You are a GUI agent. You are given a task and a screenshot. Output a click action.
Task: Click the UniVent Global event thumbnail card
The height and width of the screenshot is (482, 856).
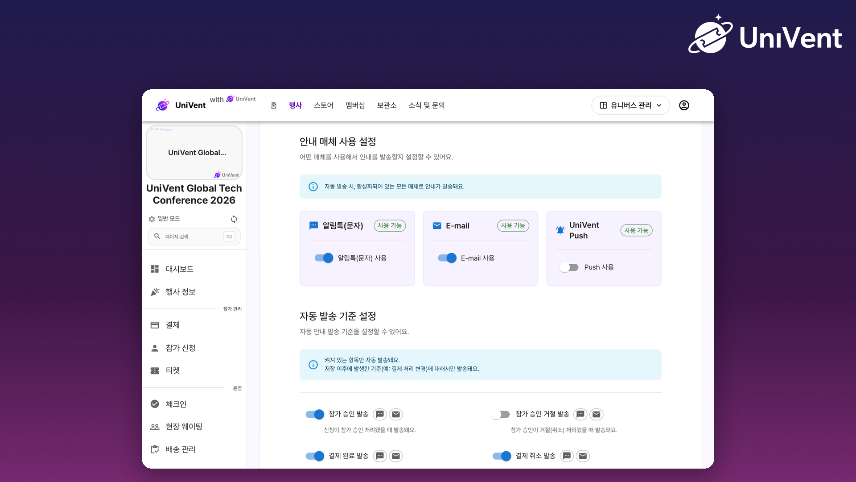(x=194, y=153)
